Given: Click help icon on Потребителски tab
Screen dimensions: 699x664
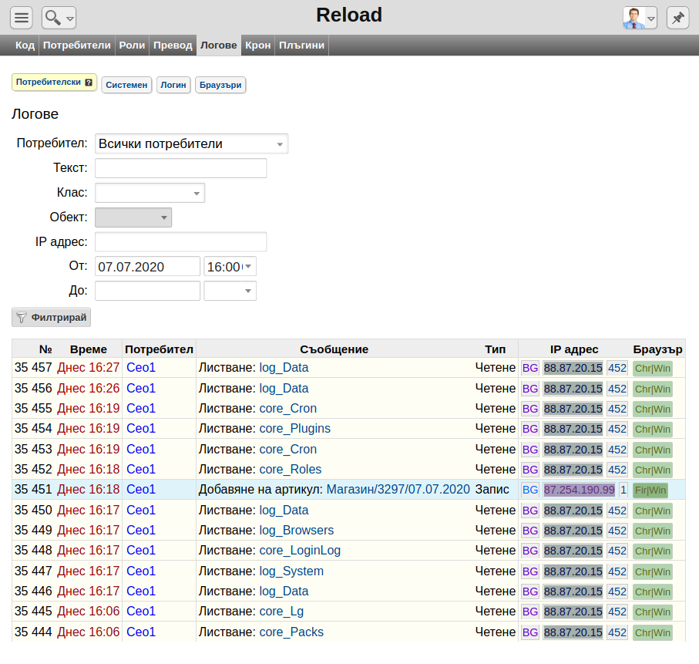Looking at the screenshot, I should [89, 82].
